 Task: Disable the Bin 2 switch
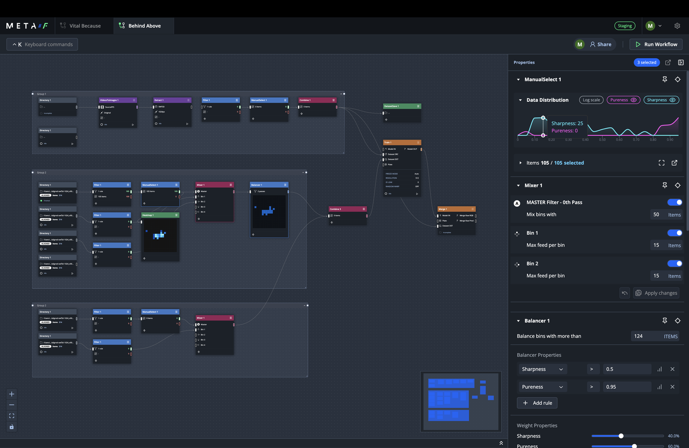pyautogui.click(x=675, y=263)
